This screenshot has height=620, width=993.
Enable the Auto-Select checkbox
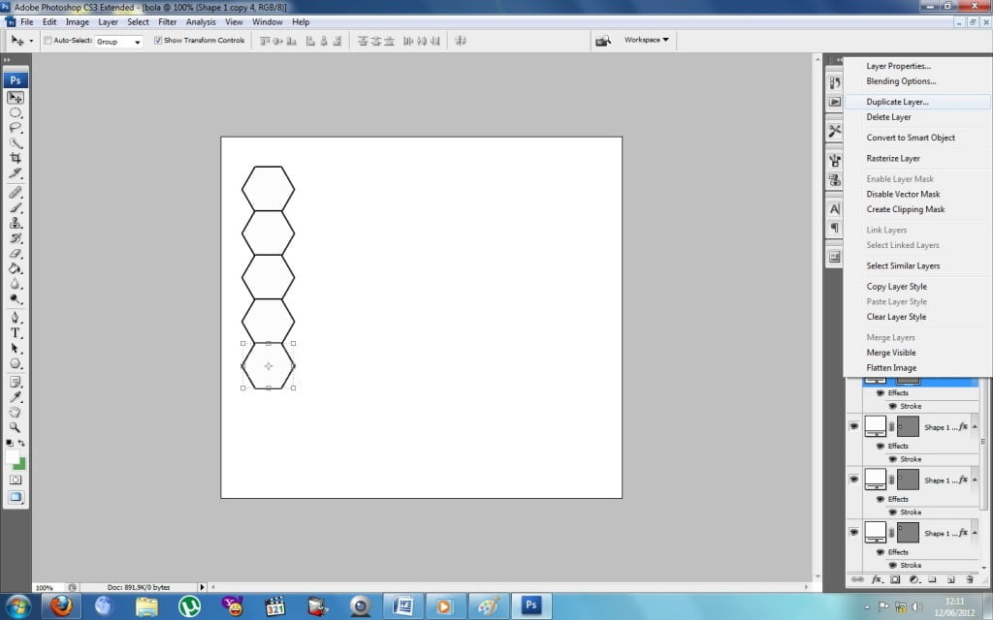click(x=48, y=41)
